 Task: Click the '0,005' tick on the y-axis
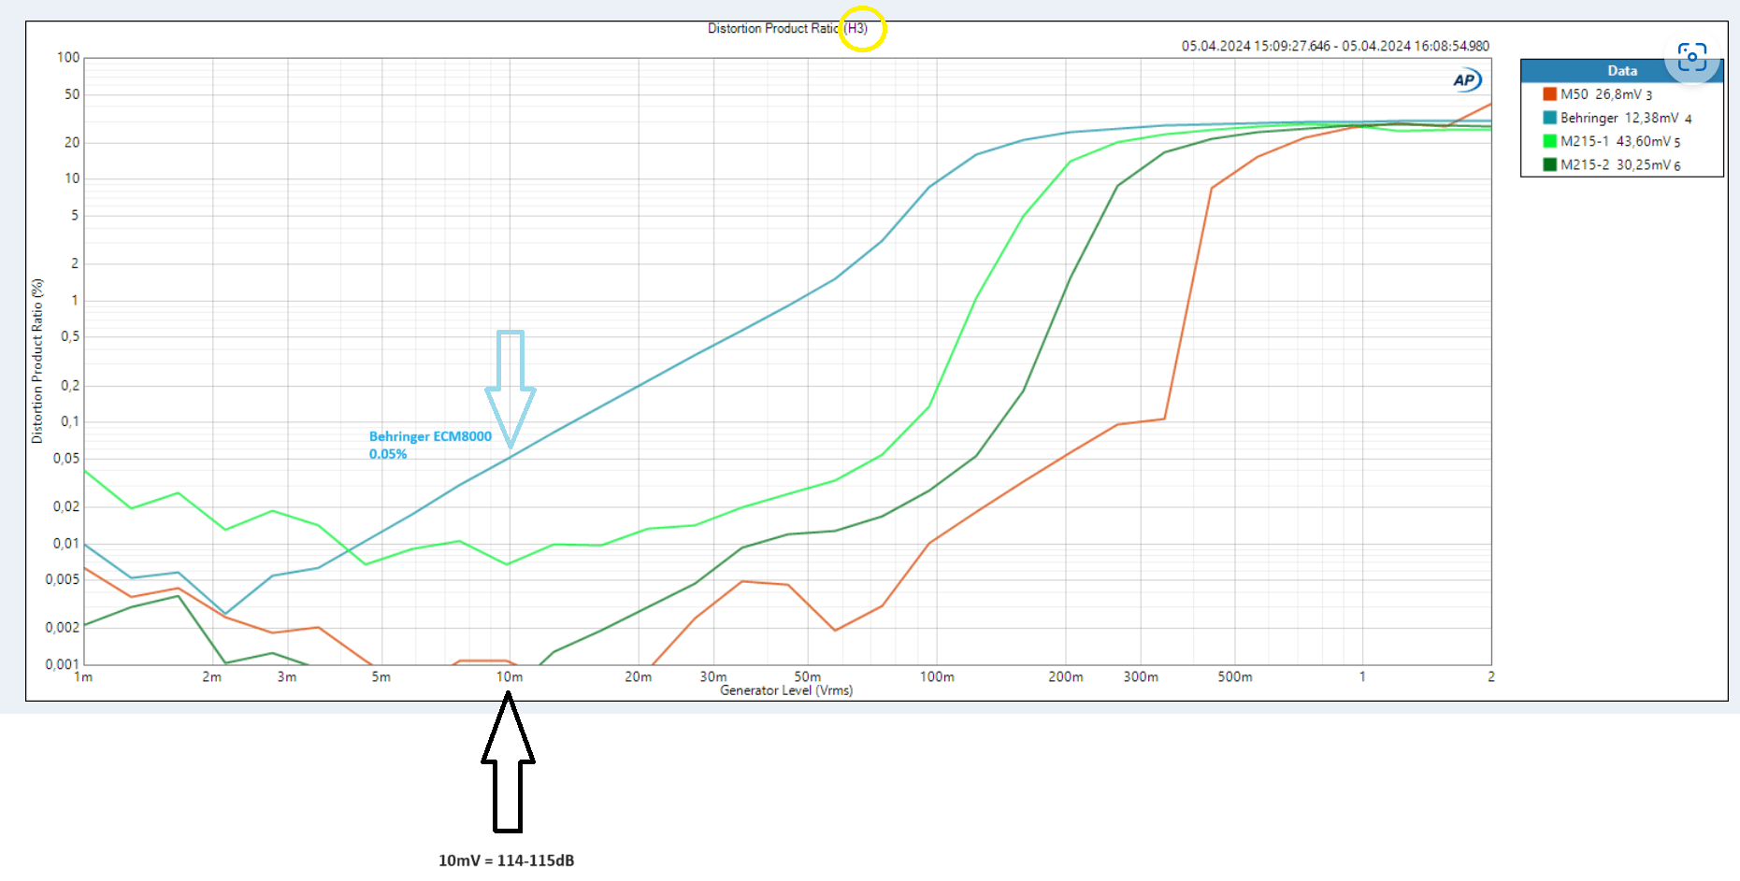pos(63,579)
